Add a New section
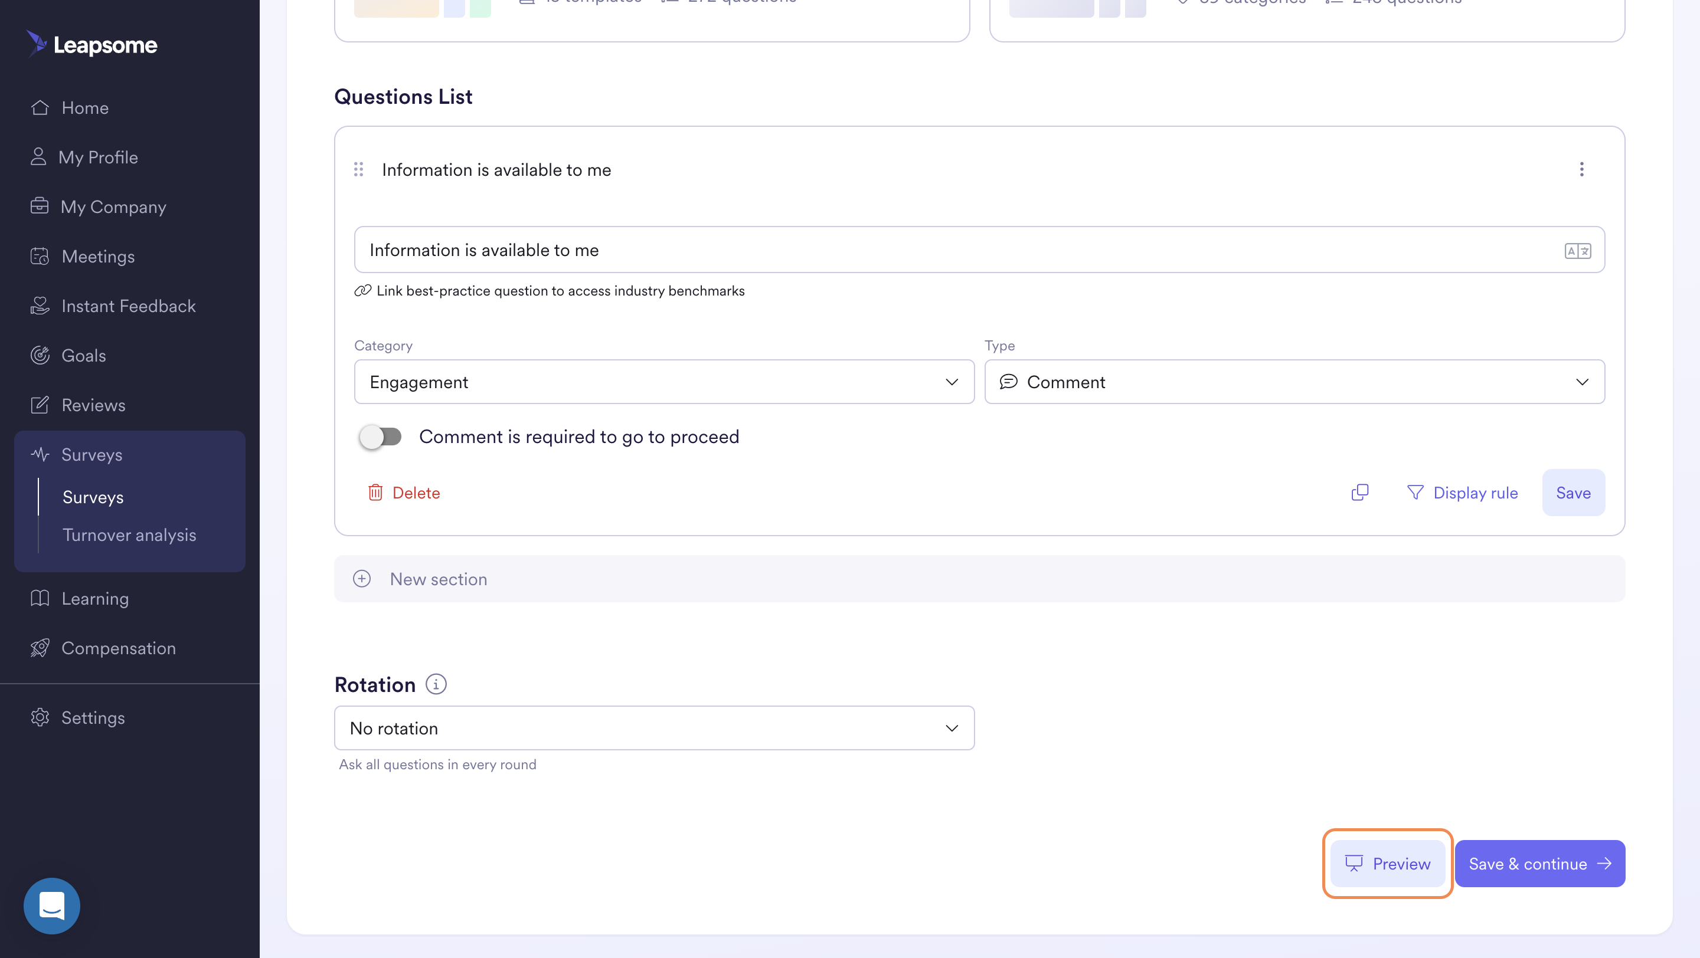 pos(979,578)
